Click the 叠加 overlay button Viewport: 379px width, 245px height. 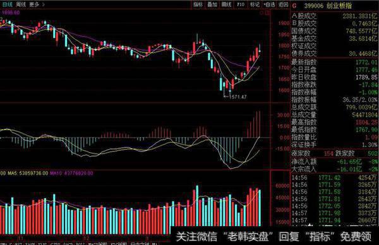pos(212,4)
